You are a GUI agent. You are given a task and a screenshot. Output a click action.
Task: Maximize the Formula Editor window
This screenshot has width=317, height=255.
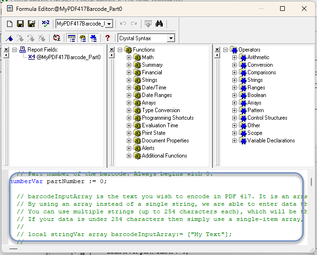[x=282, y=9]
